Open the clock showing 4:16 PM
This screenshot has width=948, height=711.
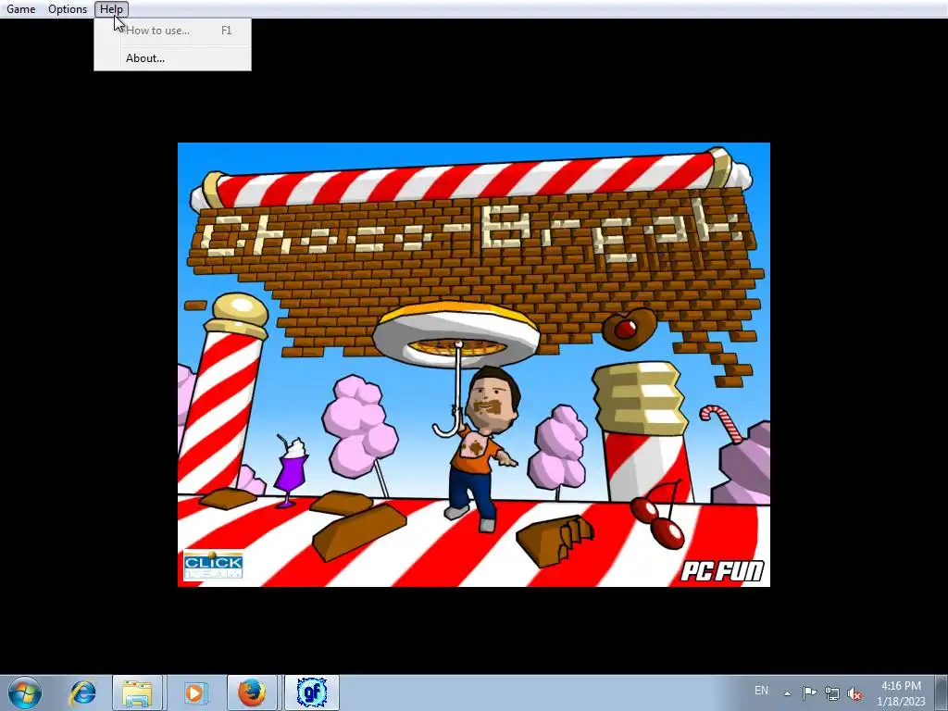[x=901, y=692]
